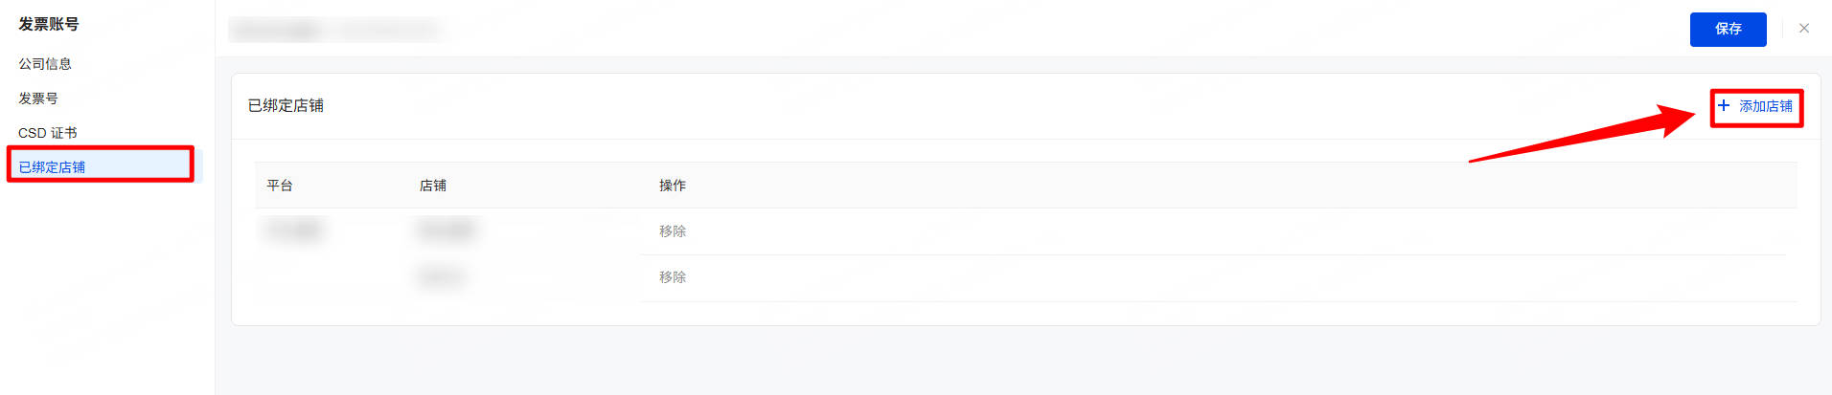
Task: Click the 发票账号 sidebar title
Action: (x=49, y=24)
